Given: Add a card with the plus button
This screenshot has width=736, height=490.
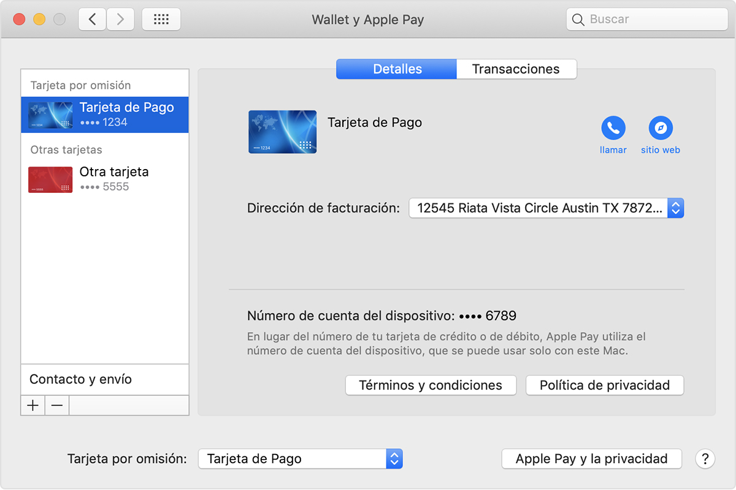Looking at the screenshot, I should pos(33,405).
